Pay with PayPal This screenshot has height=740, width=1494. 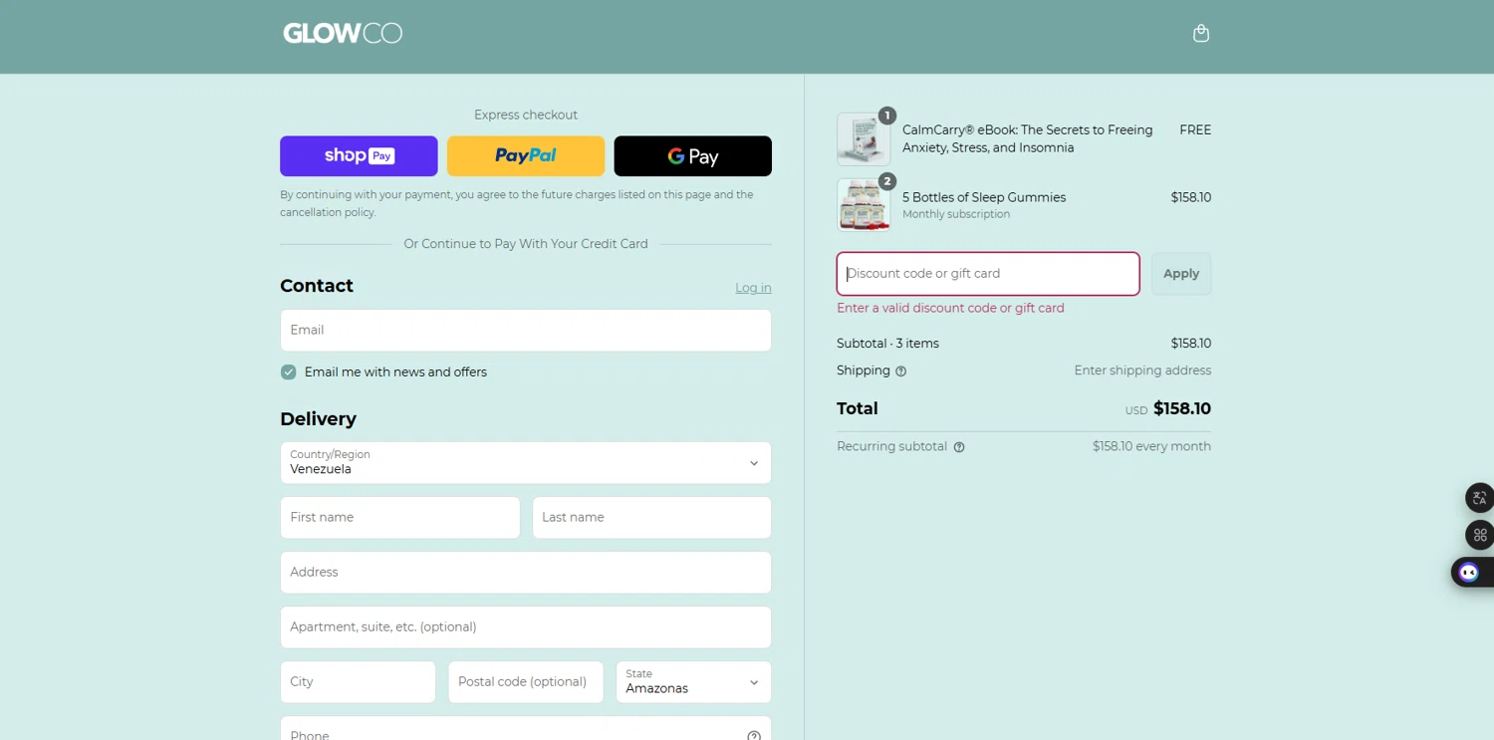pyautogui.click(x=526, y=156)
